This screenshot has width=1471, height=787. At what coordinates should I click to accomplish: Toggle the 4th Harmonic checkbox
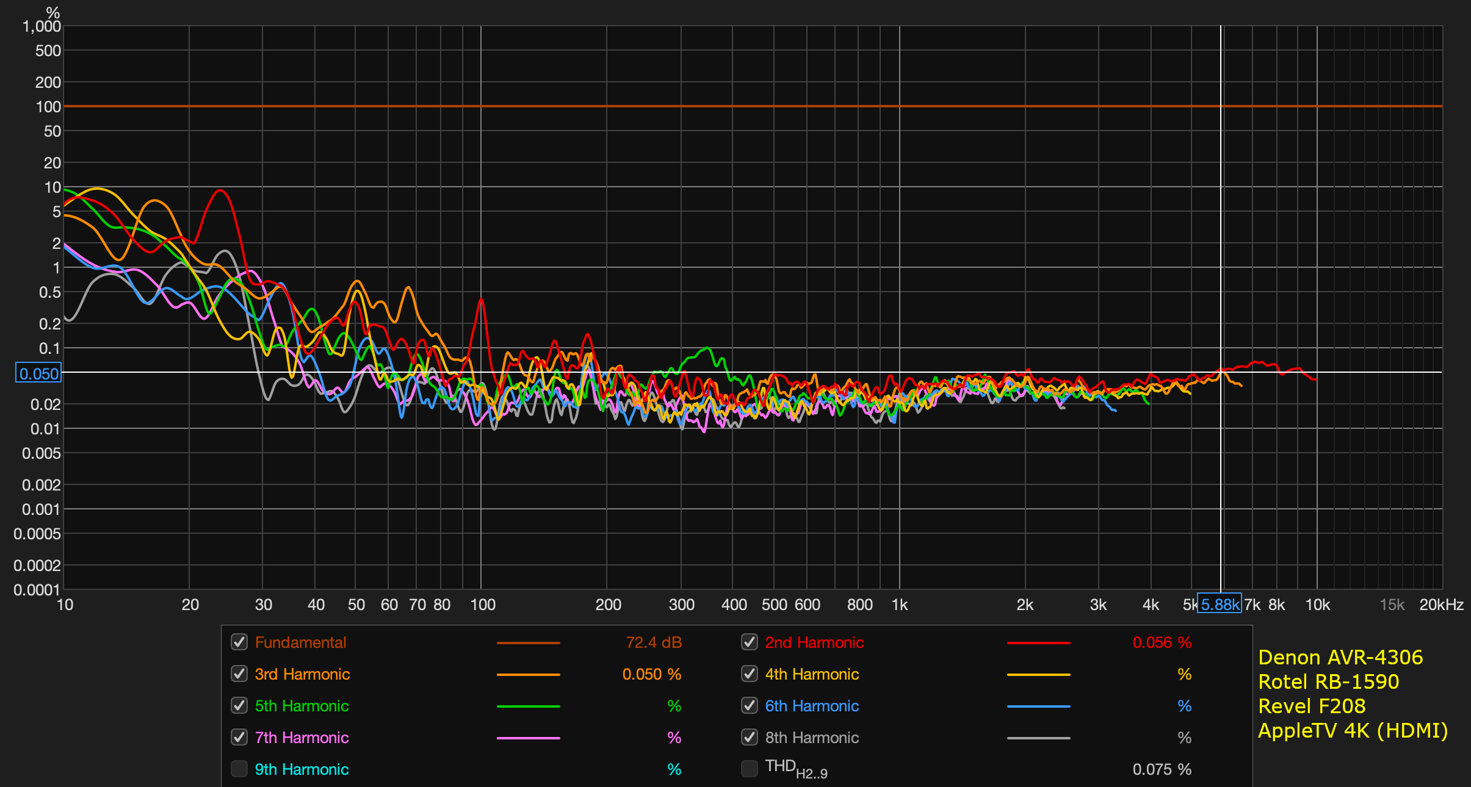coord(750,674)
